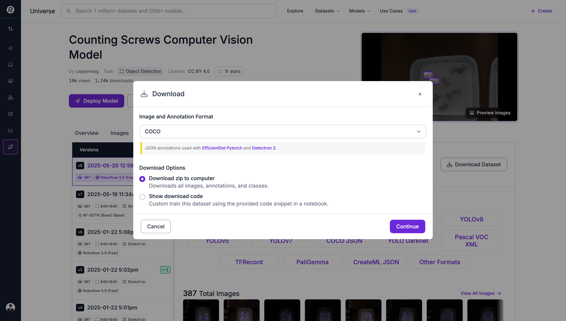Go to Explore in the top navigation

click(295, 11)
